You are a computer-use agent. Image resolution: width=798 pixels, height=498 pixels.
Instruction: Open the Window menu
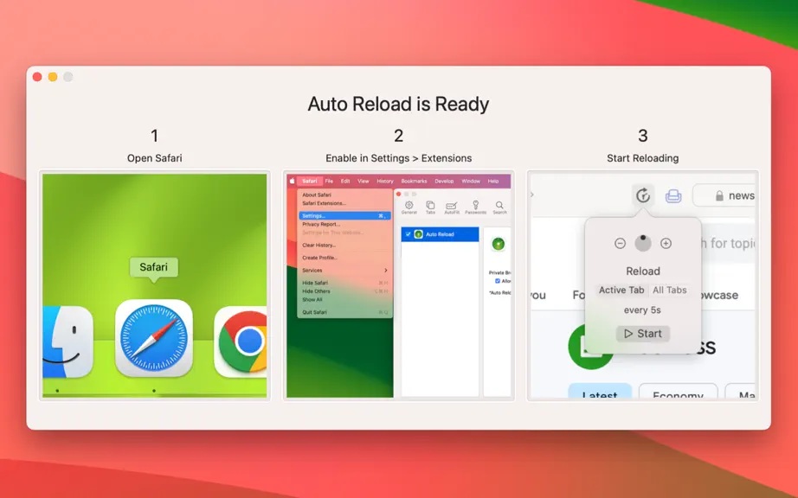pos(471,181)
